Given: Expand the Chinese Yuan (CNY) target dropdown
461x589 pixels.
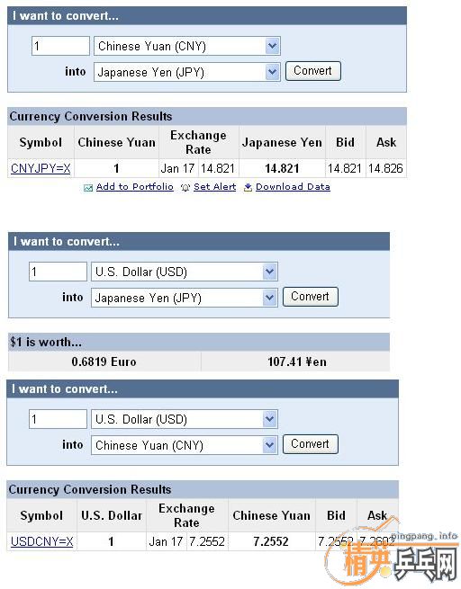Looking at the screenshot, I should click(x=185, y=445).
